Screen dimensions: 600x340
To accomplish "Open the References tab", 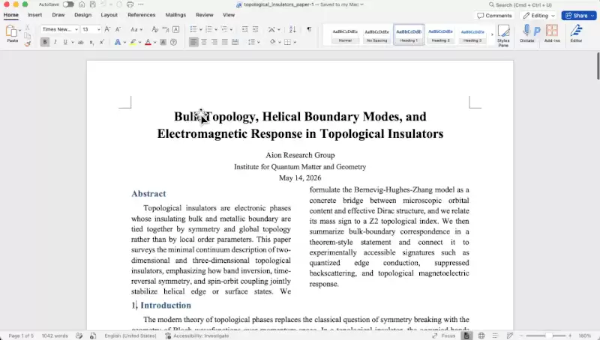I will coord(142,15).
